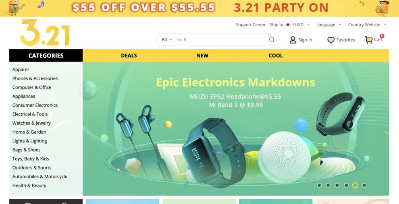Image resolution: width=399 pixels, height=204 pixels.
Task: Click the 3.21 site logo
Action: pyautogui.click(x=45, y=33)
